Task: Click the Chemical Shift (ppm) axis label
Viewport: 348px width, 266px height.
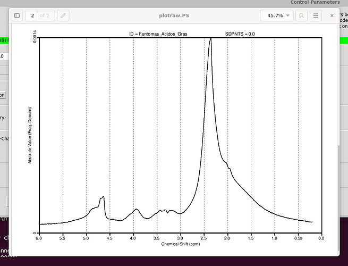Action: pos(180,244)
